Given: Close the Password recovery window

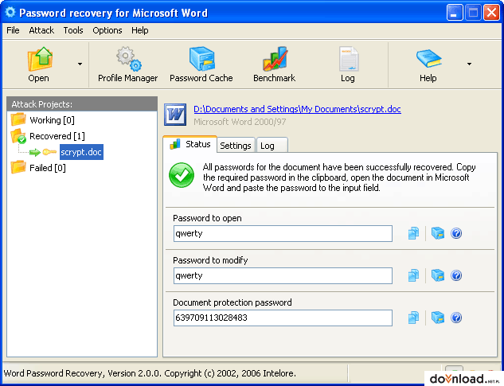Looking at the screenshot, I should [491, 13].
